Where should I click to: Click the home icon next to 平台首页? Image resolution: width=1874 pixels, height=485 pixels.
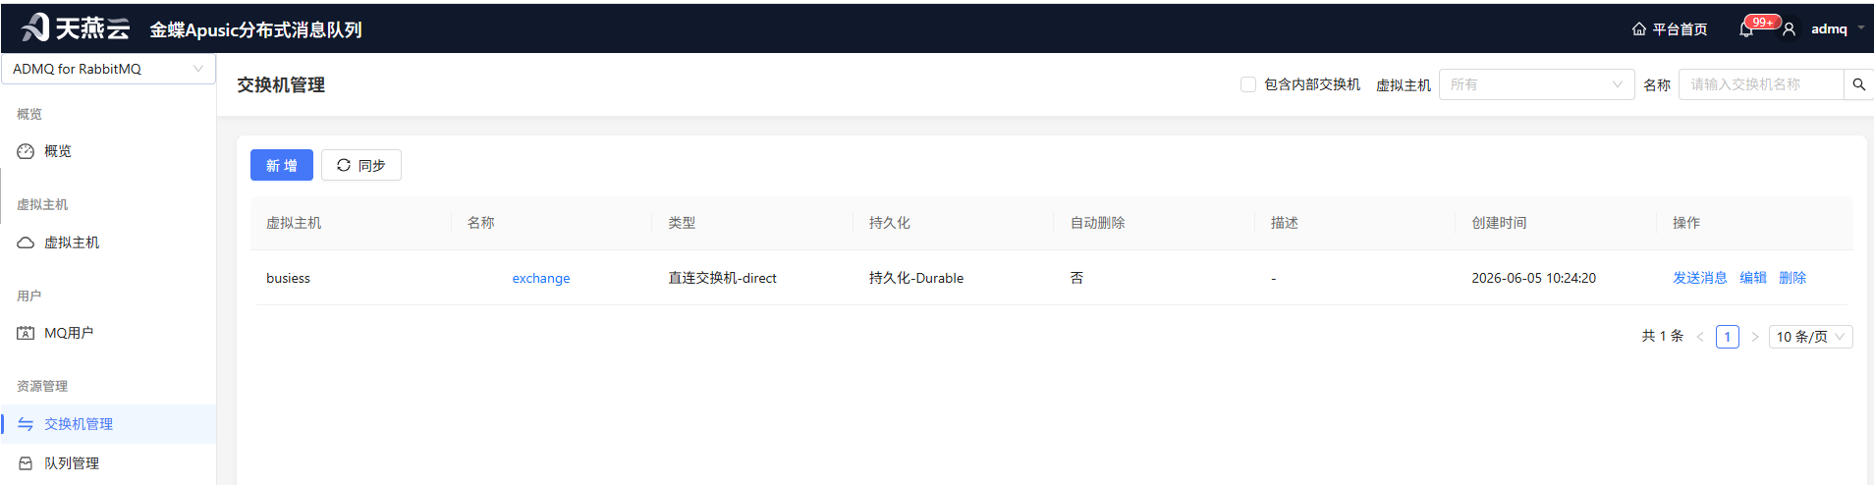tap(1639, 29)
